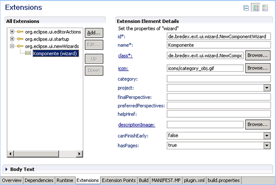
Task: Open the canFinishEarly dropdown
Action: pyautogui.click(x=267, y=136)
